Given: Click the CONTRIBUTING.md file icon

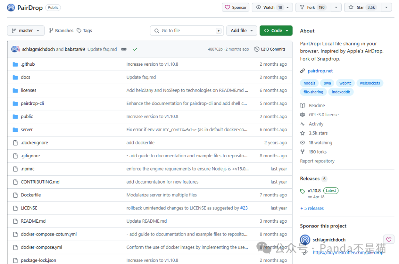Looking at the screenshot, I should pyautogui.click(x=15, y=182).
